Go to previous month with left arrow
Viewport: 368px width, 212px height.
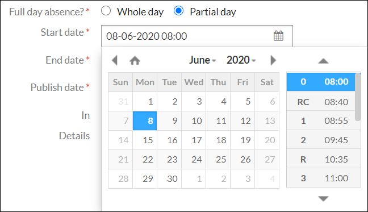click(x=115, y=60)
